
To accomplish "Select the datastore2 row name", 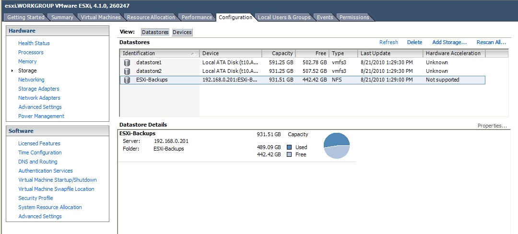I will tap(149, 71).
